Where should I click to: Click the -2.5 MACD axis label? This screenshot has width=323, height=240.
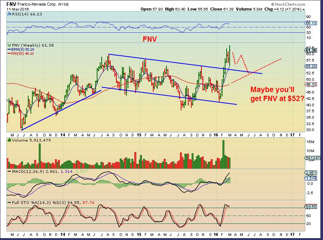(x=309, y=193)
